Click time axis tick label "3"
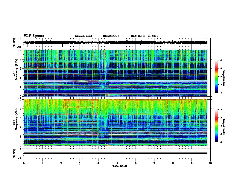Screen dimensions: 237x183 click(x=80, y=163)
